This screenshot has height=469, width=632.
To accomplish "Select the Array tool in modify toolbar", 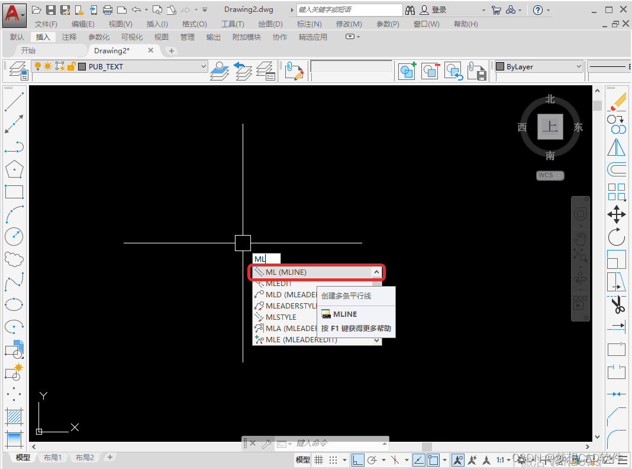I will tap(616, 192).
